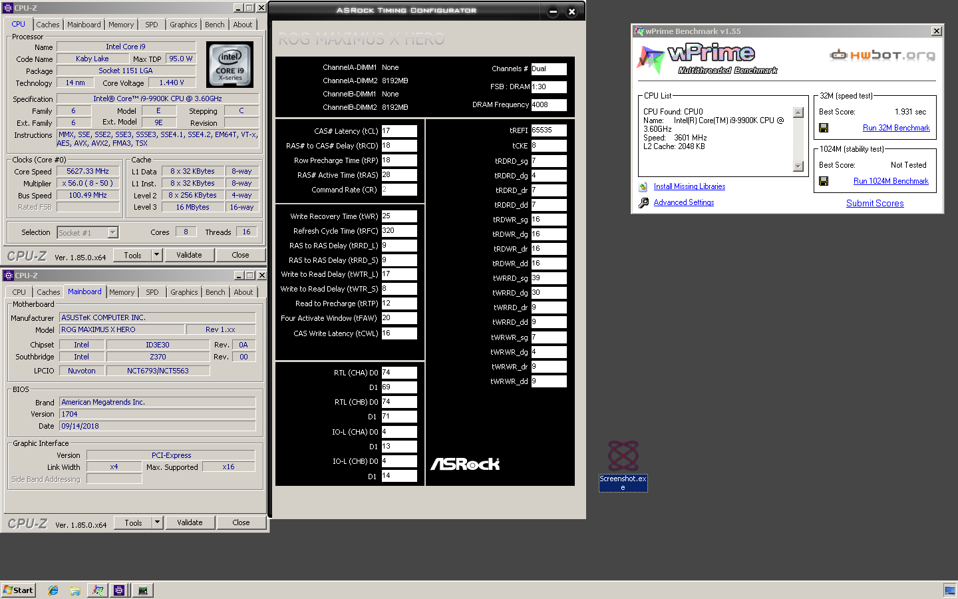Click the system tray icon at far right
Viewport: 958px width, 599px height.
(x=949, y=590)
